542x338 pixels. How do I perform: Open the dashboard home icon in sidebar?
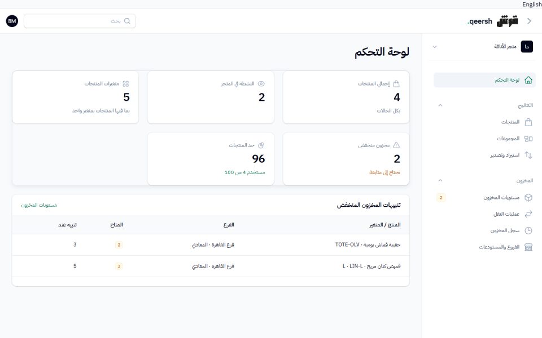[x=528, y=80]
